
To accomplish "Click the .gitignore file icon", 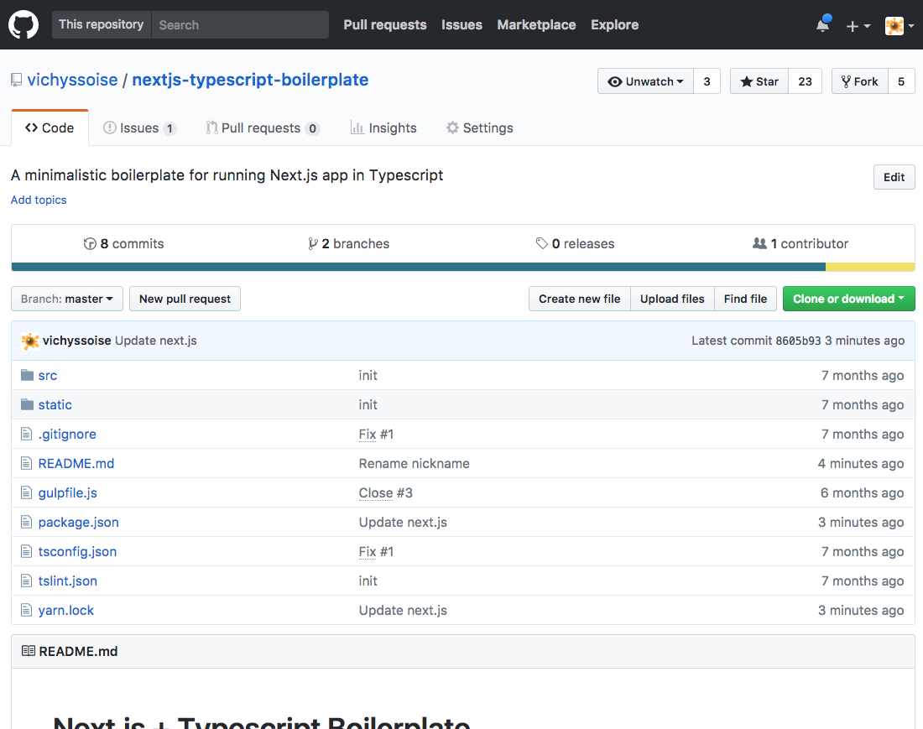I will point(26,435).
